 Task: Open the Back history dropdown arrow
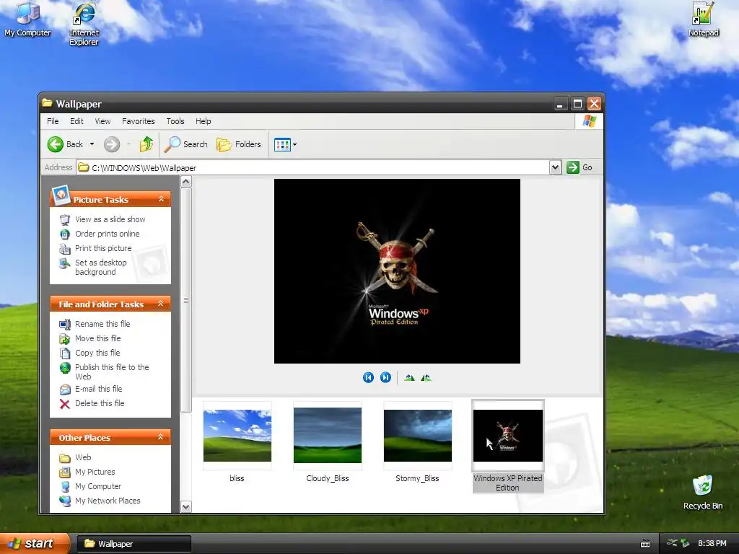(x=92, y=144)
